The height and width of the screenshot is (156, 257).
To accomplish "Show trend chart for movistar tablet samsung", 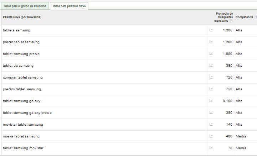I will 211,124.
